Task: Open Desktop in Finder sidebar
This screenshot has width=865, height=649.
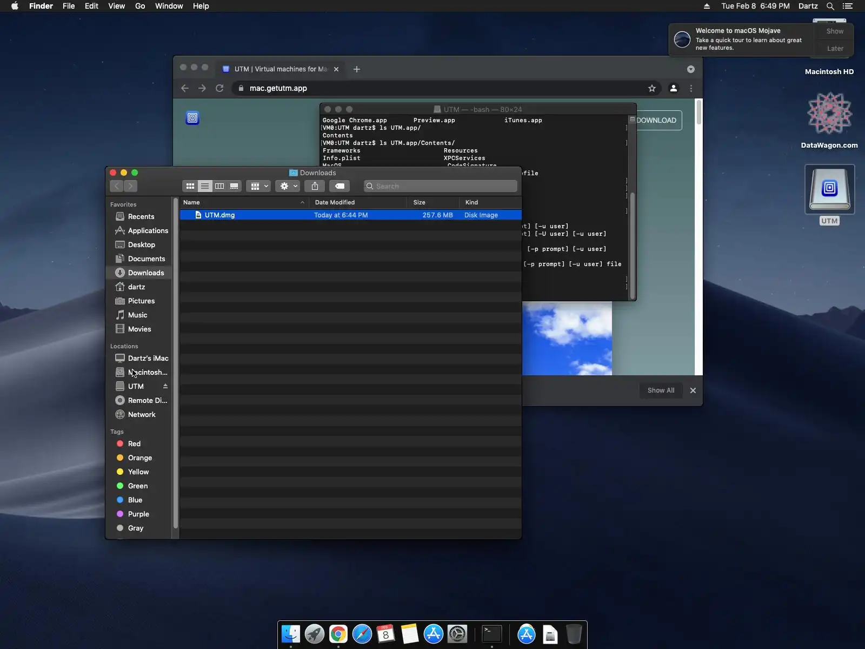Action: [139, 244]
